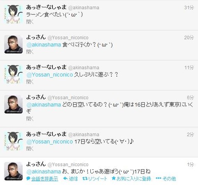Screen dimensions: 198x185
Task: Click the retweet icon in the bottom tweet
Action: [x=85, y=179]
